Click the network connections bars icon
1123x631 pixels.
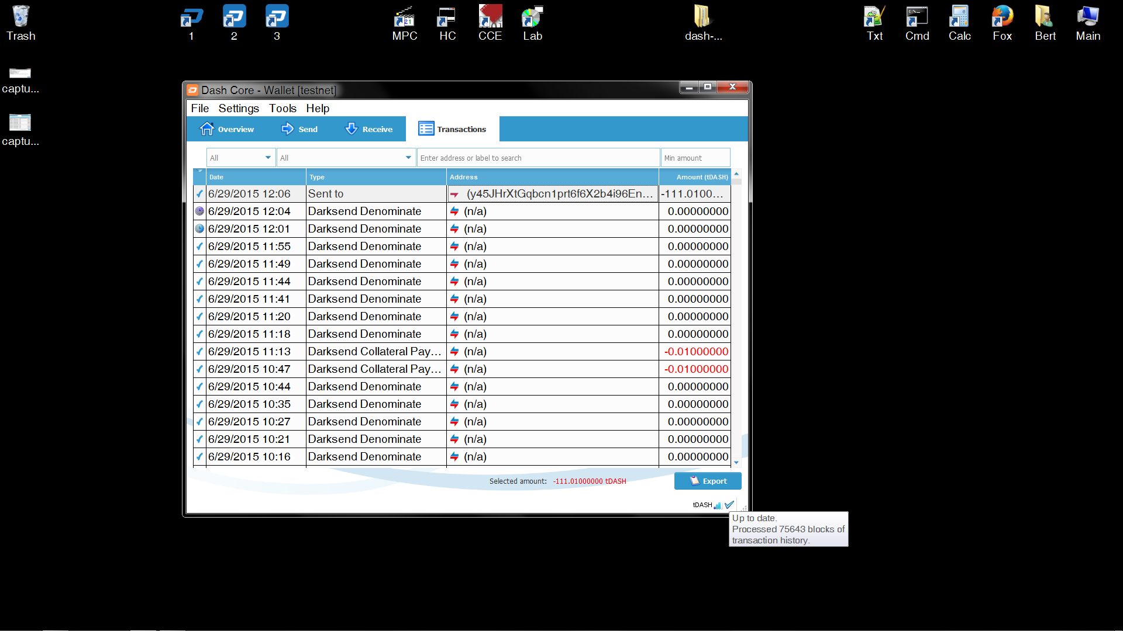click(x=718, y=505)
